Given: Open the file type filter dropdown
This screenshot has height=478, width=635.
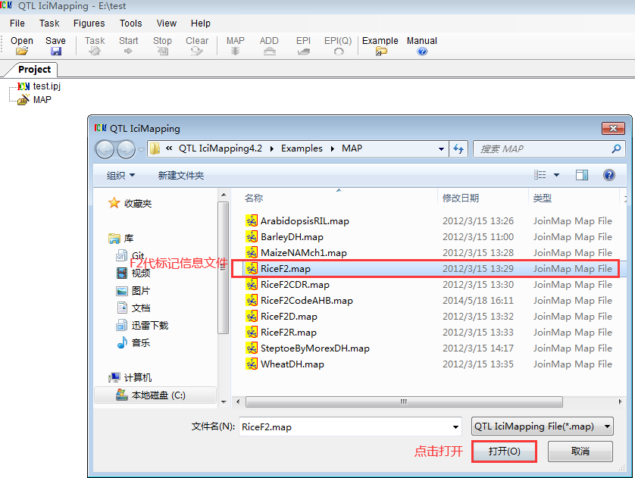Looking at the screenshot, I should pyautogui.click(x=543, y=426).
